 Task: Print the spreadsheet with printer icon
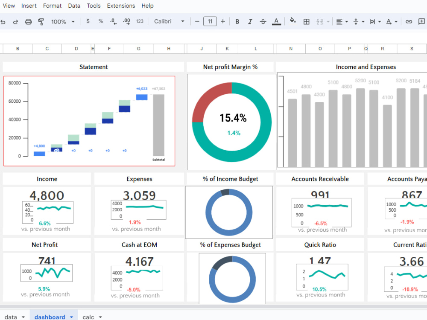[x=28, y=22]
